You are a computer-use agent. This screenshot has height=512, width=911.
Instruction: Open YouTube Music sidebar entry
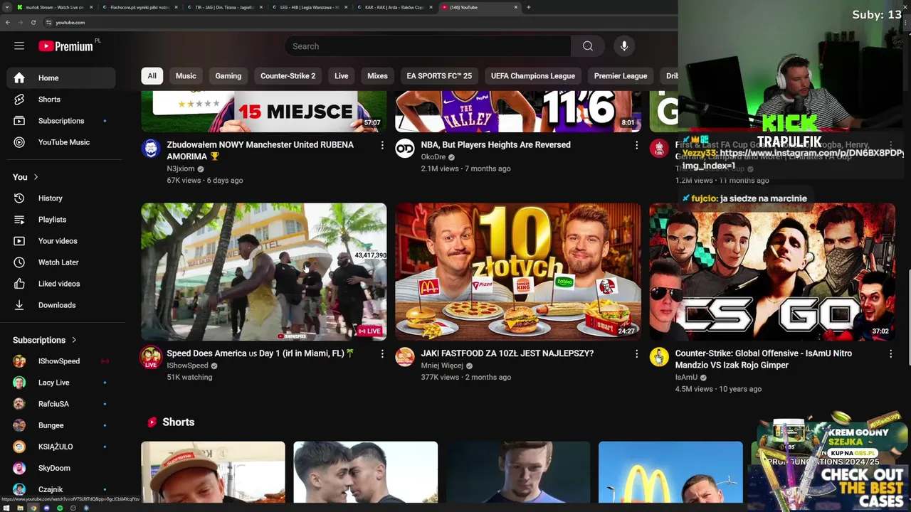pyautogui.click(x=61, y=142)
